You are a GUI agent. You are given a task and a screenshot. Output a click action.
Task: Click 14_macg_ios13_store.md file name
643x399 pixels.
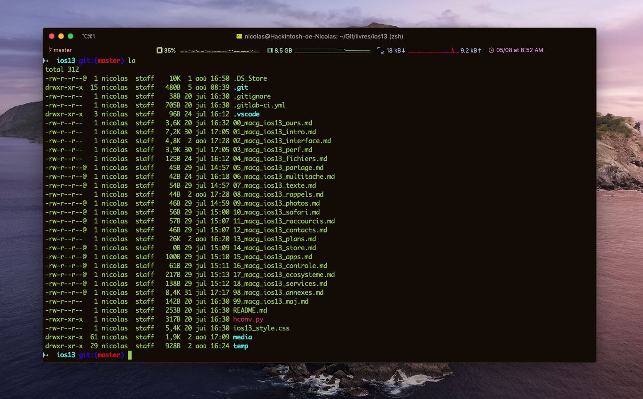tap(274, 248)
